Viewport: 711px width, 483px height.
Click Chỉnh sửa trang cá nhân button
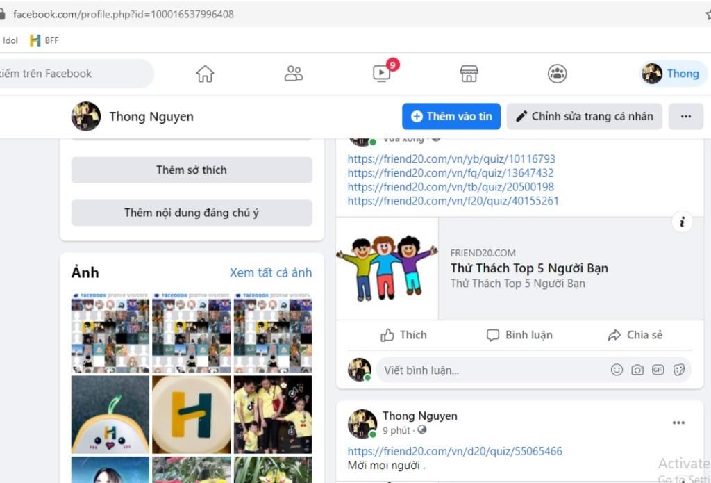click(x=585, y=116)
